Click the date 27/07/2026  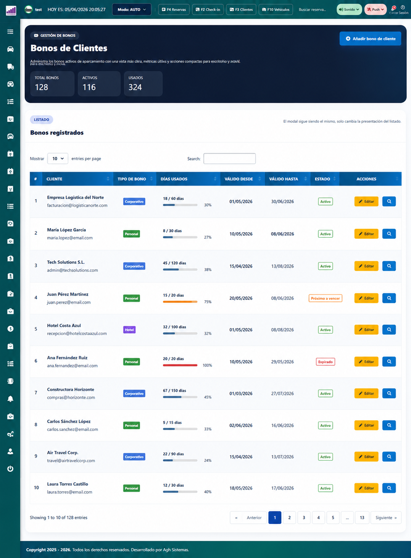pyautogui.click(x=282, y=393)
